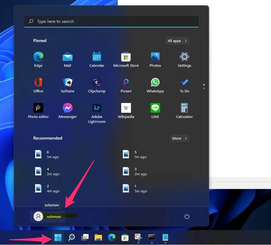This screenshot has height=245, width=271.
Task: Open the solomen user account menu
Action: pyautogui.click(x=48, y=216)
